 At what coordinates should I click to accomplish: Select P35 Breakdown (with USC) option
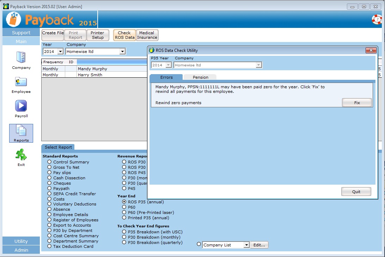point(124,232)
